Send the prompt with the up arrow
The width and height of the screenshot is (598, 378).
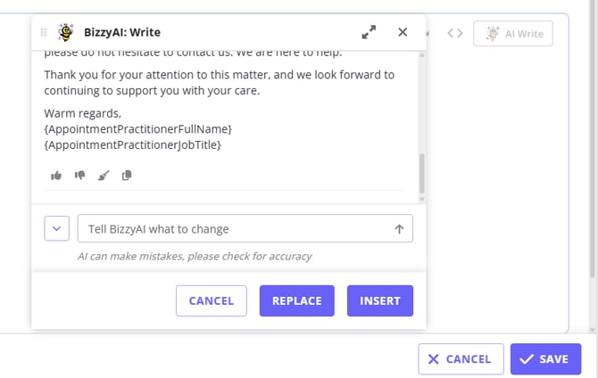pos(399,229)
